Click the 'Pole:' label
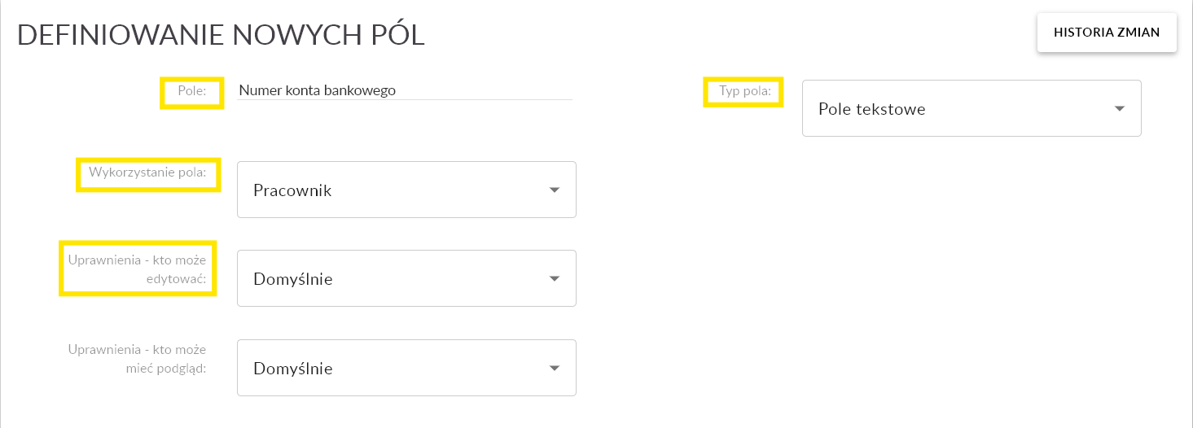Screen dimensions: 1193x428 coord(192,91)
